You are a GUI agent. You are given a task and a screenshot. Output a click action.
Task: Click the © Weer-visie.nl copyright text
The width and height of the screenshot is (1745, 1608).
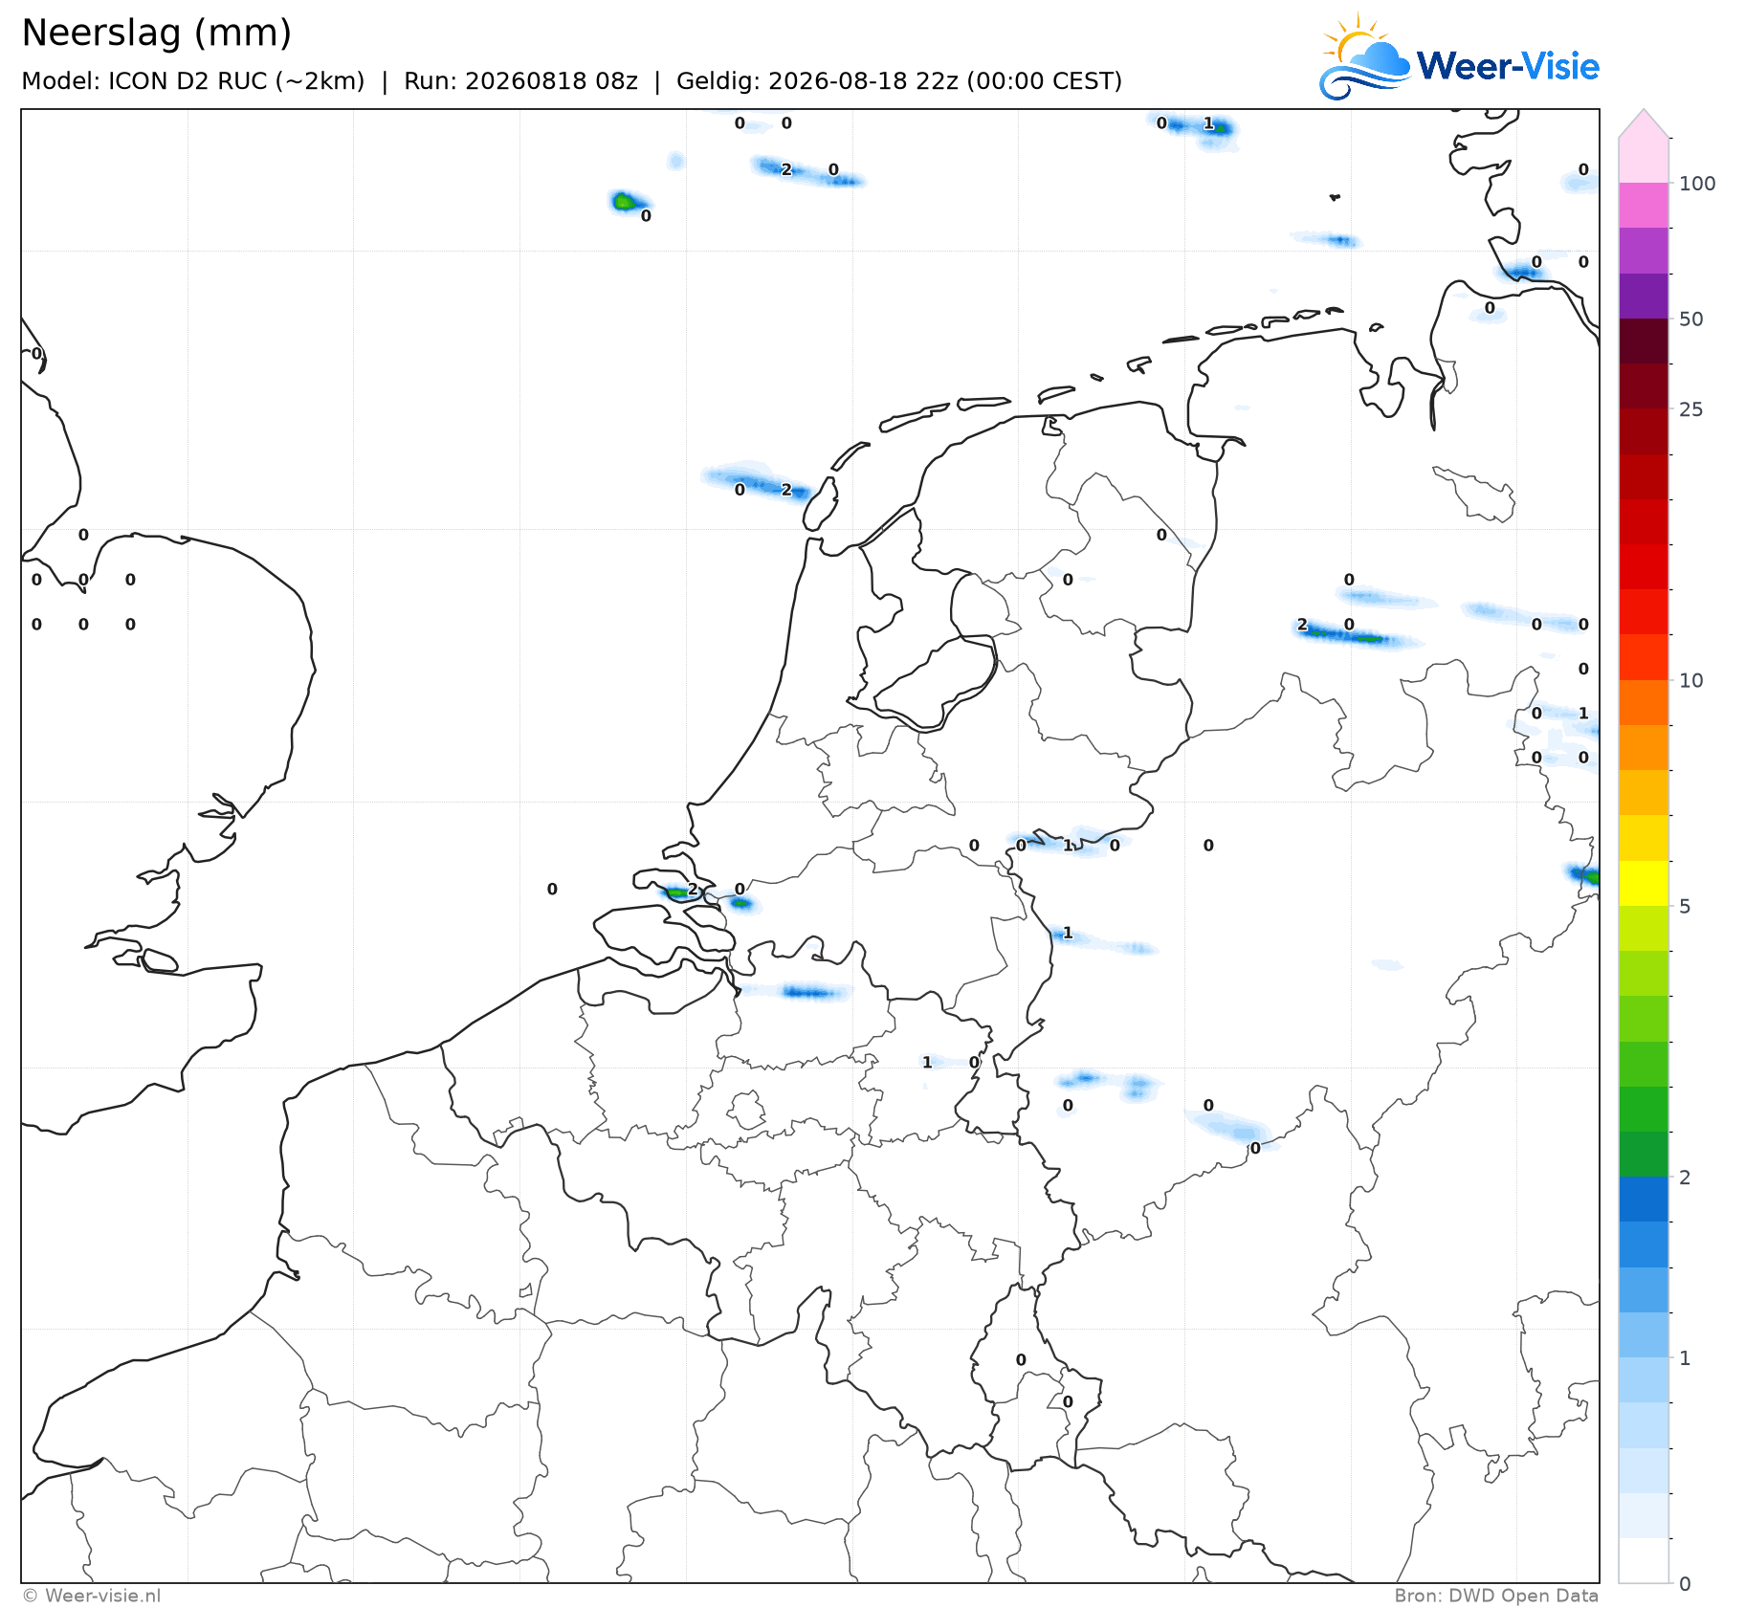[x=92, y=1596]
